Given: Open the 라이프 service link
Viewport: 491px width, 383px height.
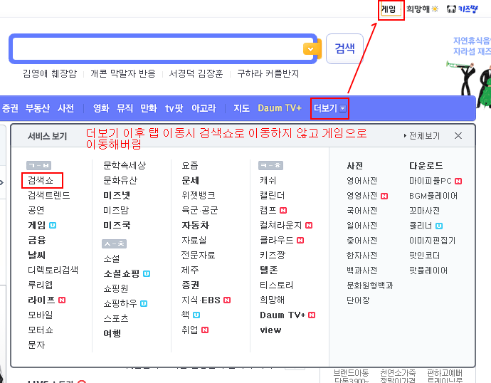Looking at the screenshot, I should pos(41,300).
